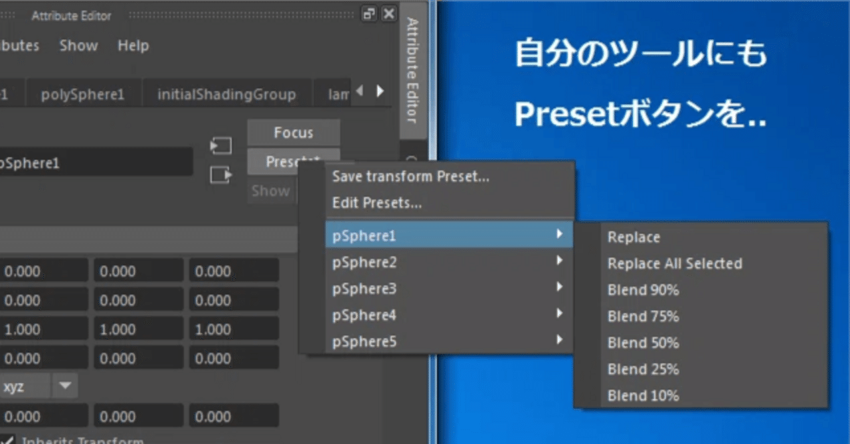Image resolution: width=850 pixels, height=444 pixels.
Task: Click the input connections arrow icon
Action: (x=221, y=145)
